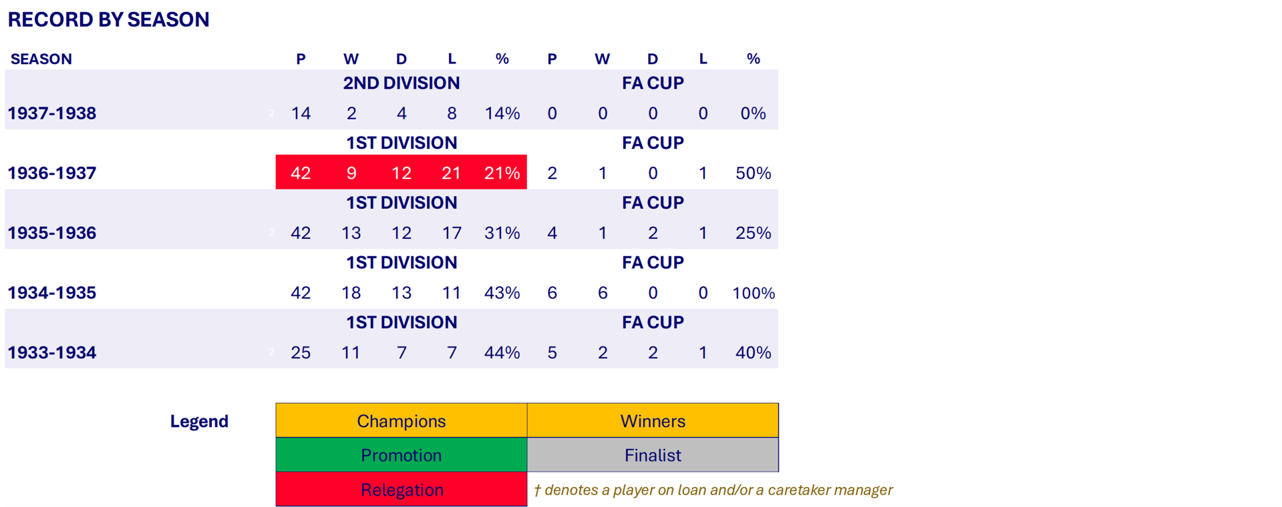Click the Legend label
This screenshot has height=507, width=1282.
pos(199,422)
